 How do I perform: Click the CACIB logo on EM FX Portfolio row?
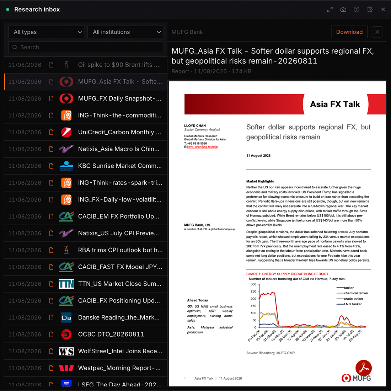click(66, 216)
